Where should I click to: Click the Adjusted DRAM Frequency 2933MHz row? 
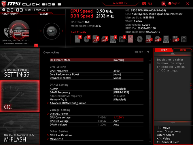(96, 96)
